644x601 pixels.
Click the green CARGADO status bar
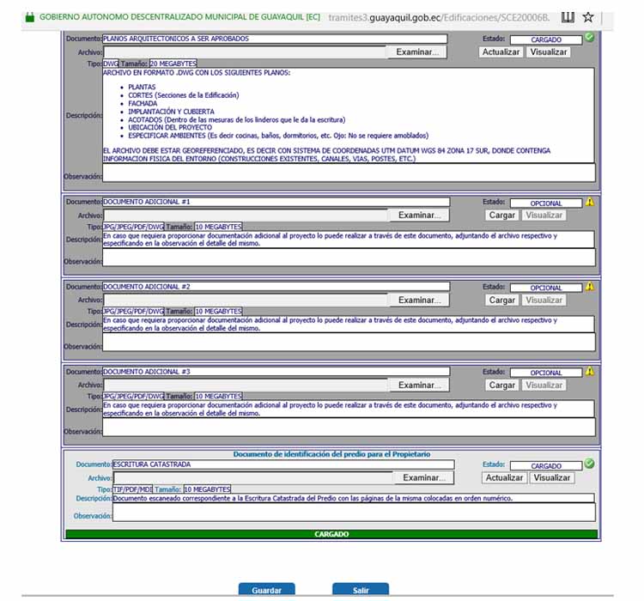[331, 534]
